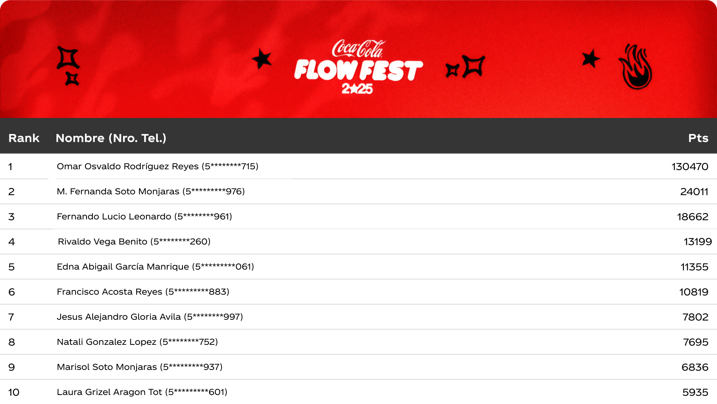Click the Pts column header
The height and width of the screenshot is (404, 717).
coord(698,138)
